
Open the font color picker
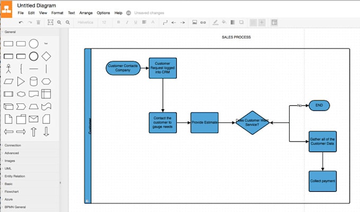pyautogui.click(x=152, y=22)
